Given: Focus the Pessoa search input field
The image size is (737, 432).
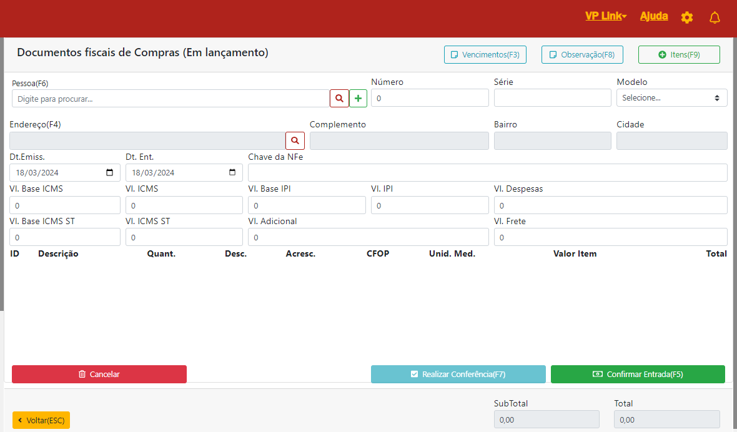Looking at the screenshot, I should (171, 99).
